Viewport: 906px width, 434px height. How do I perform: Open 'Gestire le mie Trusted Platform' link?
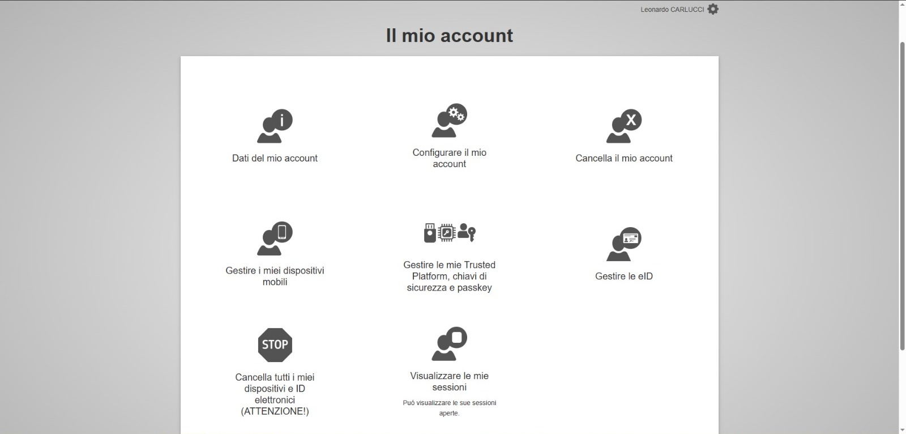450,276
